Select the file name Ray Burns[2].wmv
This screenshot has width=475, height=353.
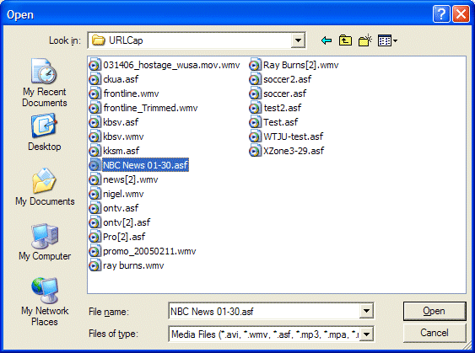(x=301, y=65)
